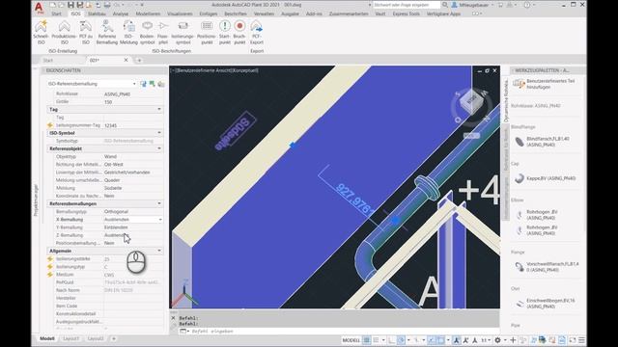The image size is (618, 347).
Task: Click the search box in title bar
Action: pos(406,5)
